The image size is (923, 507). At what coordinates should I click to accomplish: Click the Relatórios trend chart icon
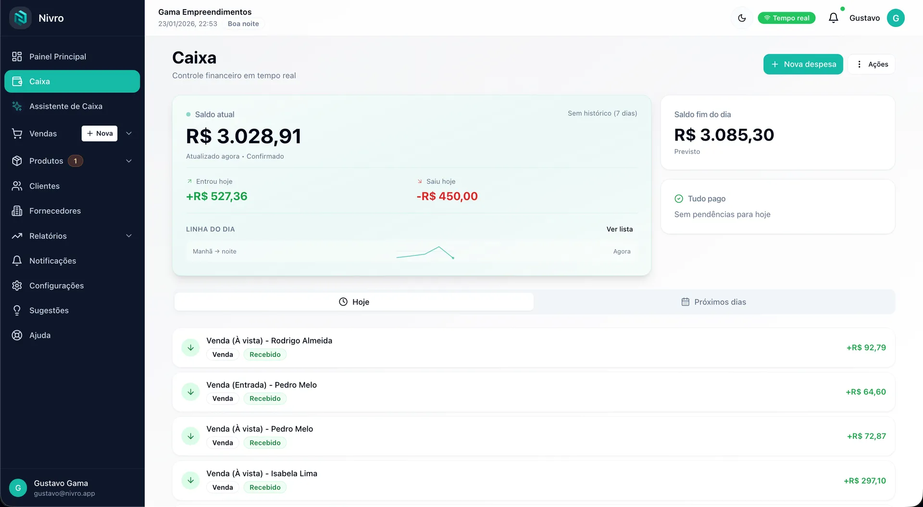point(17,236)
